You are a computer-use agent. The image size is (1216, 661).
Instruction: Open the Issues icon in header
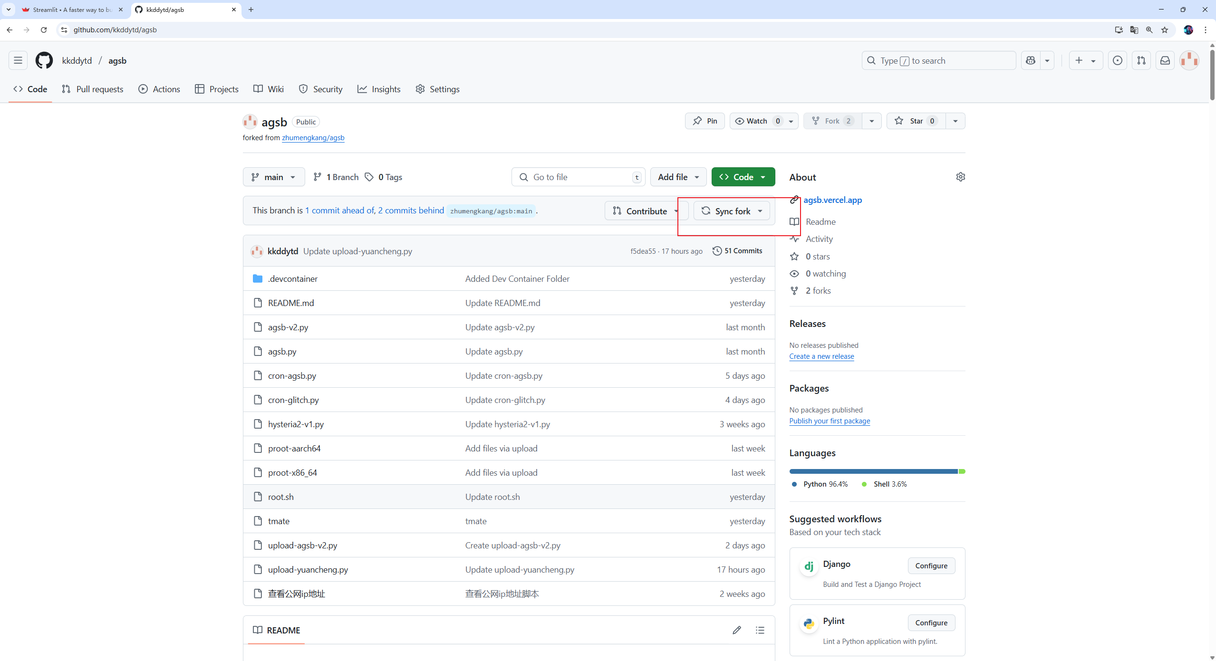tap(1118, 60)
